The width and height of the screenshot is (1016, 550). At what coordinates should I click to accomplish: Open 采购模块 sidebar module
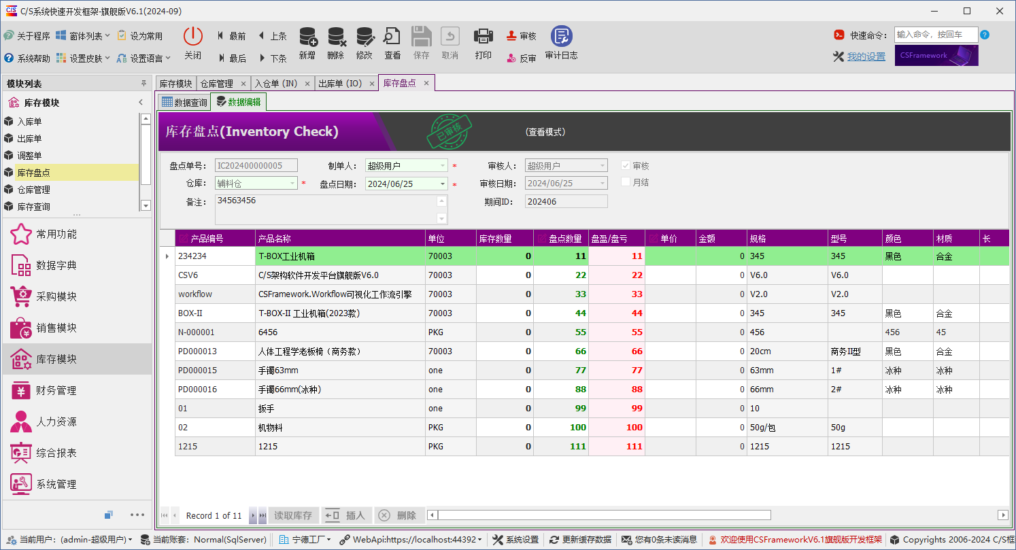[77, 296]
